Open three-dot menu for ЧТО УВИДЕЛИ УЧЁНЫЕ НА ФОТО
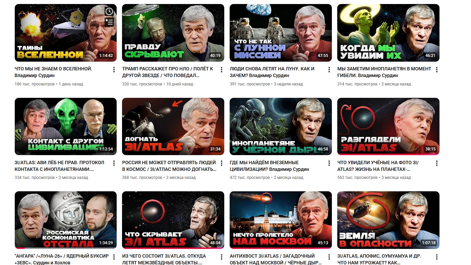 pos(437,163)
